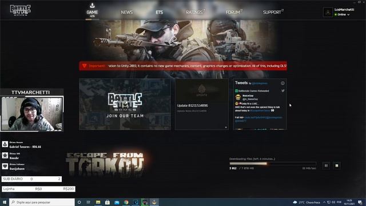Open File Explorer from the taskbar
This screenshot has height=206, width=366.
click(x=98, y=202)
